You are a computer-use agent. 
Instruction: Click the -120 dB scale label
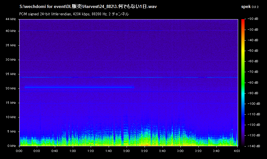coord(254,125)
